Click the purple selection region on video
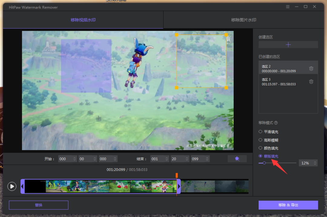This screenshot has height=217, width=327. coord(86,66)
